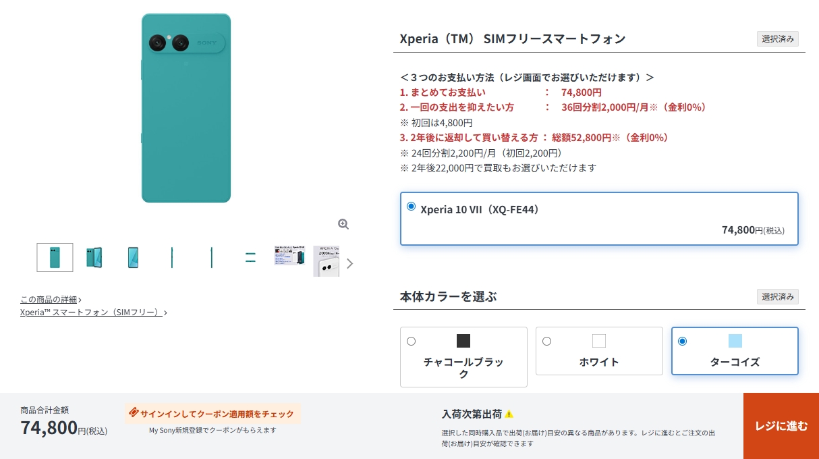Click the coupon tag icon in the sign-in banner
819x459 pixels.
(134, 413)
